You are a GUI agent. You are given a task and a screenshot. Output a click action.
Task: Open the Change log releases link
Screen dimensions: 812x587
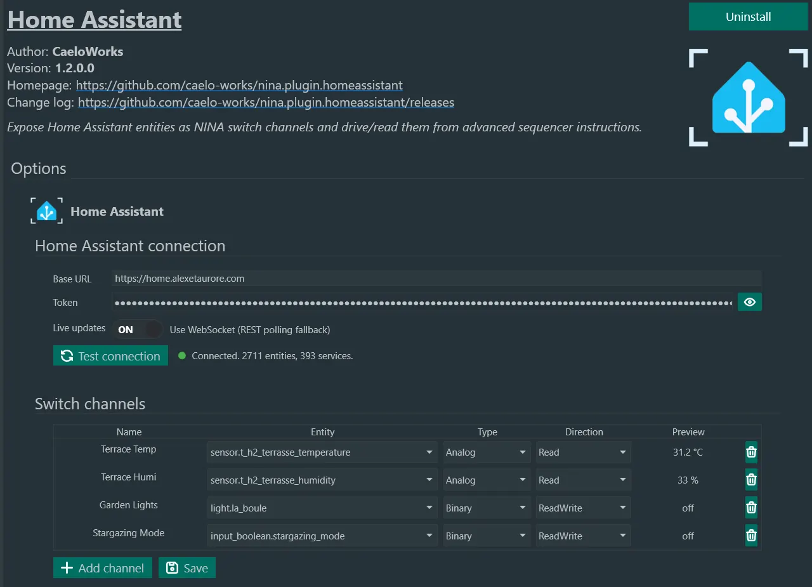point(266,102)
